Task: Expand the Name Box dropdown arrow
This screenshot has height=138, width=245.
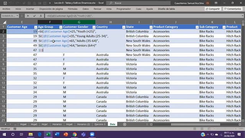Action: (x=17, y=16)
